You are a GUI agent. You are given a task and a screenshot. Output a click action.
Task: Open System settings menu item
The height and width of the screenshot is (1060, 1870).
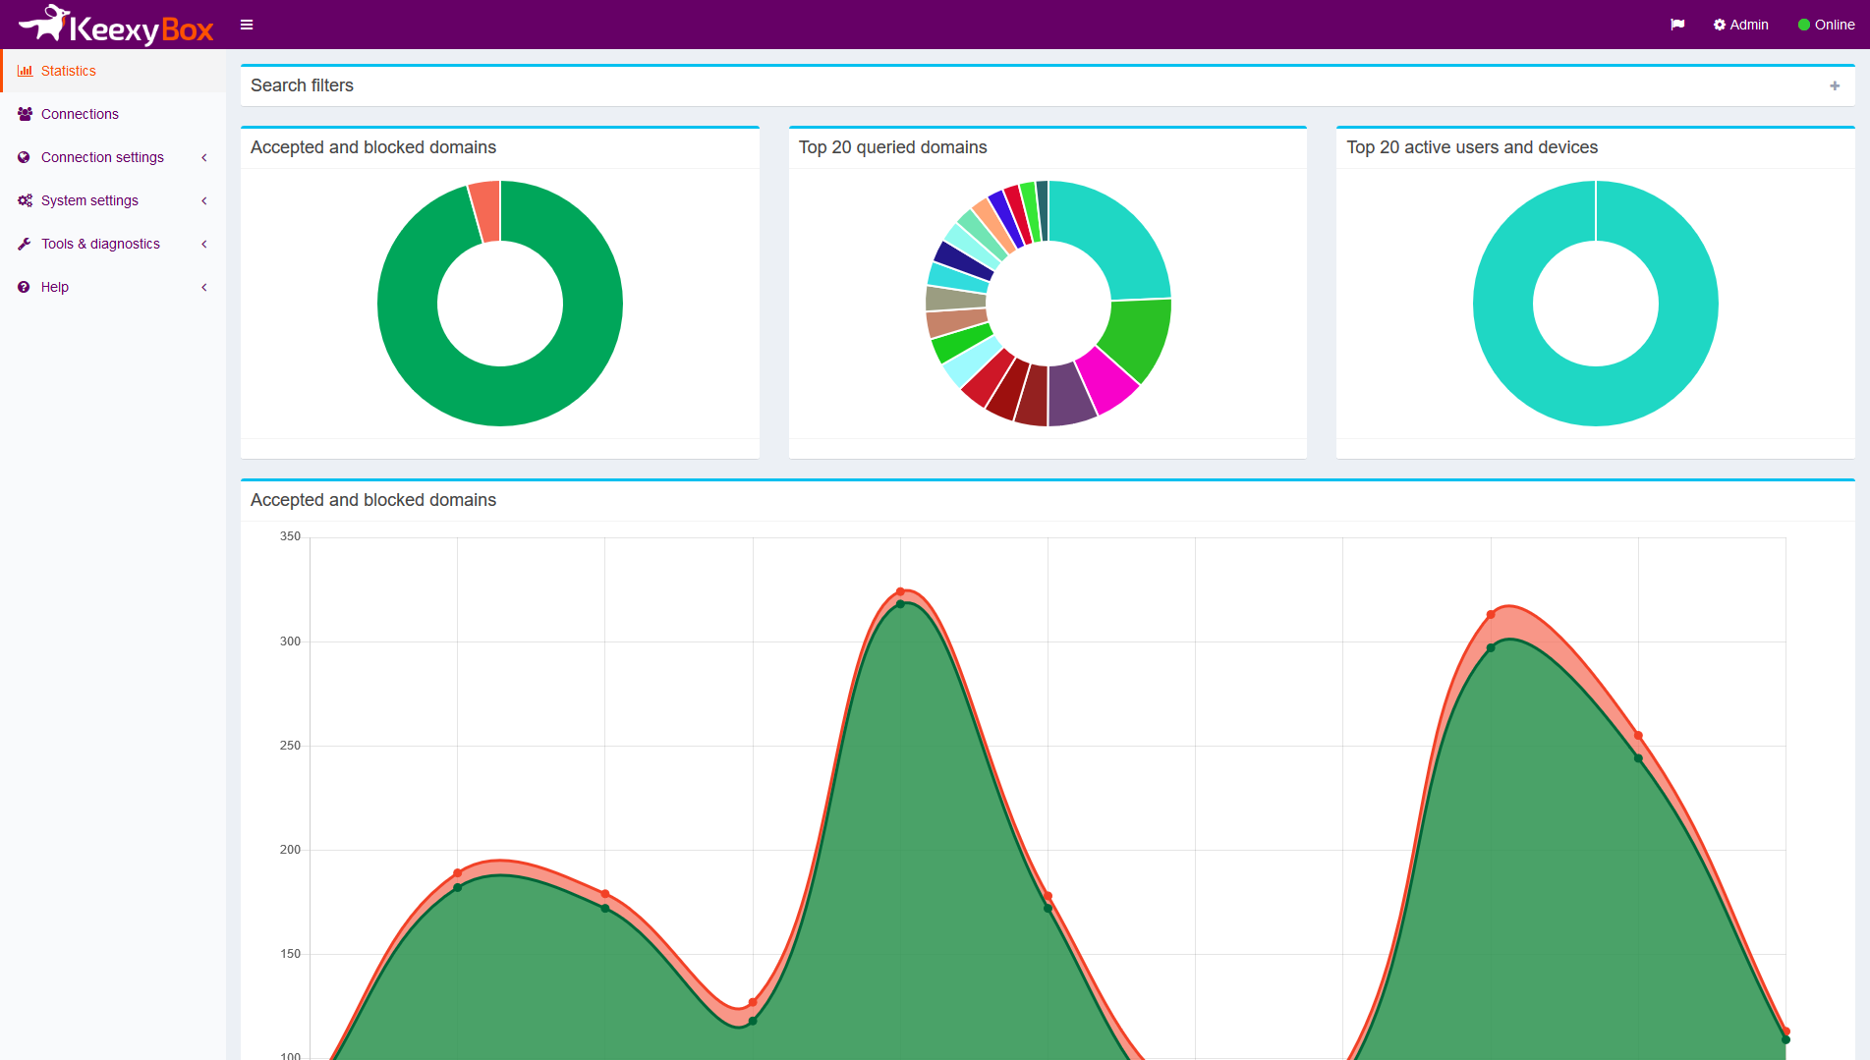click(113, 200)
